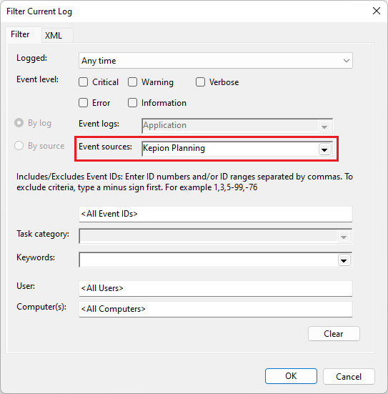The width and height of the screenshot is (388, 394).
Task: Click the All Computers text field
Action: point(216,310)
